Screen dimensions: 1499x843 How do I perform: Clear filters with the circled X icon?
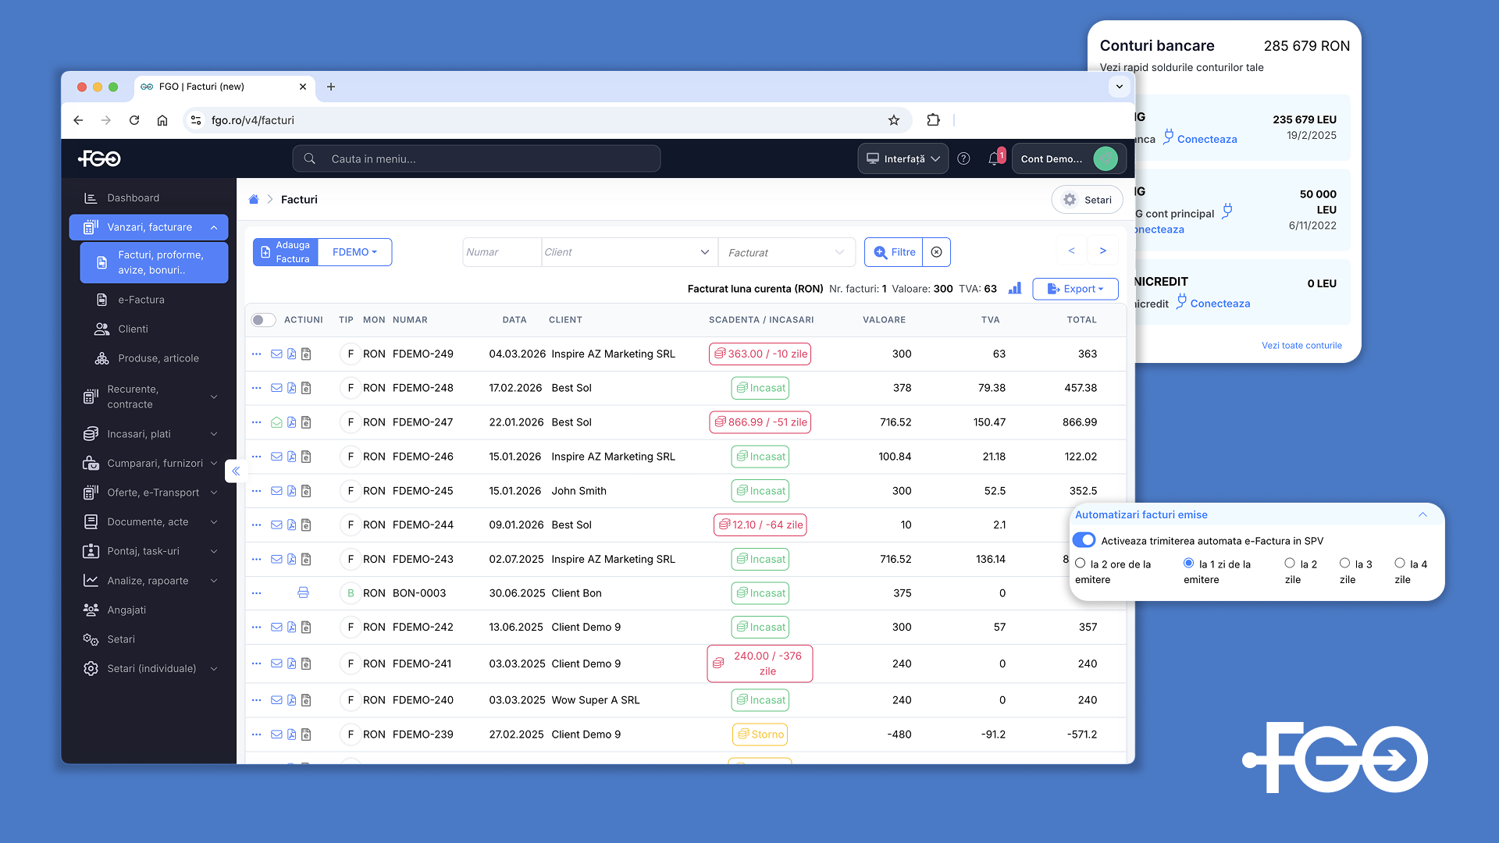click(936, 252)
